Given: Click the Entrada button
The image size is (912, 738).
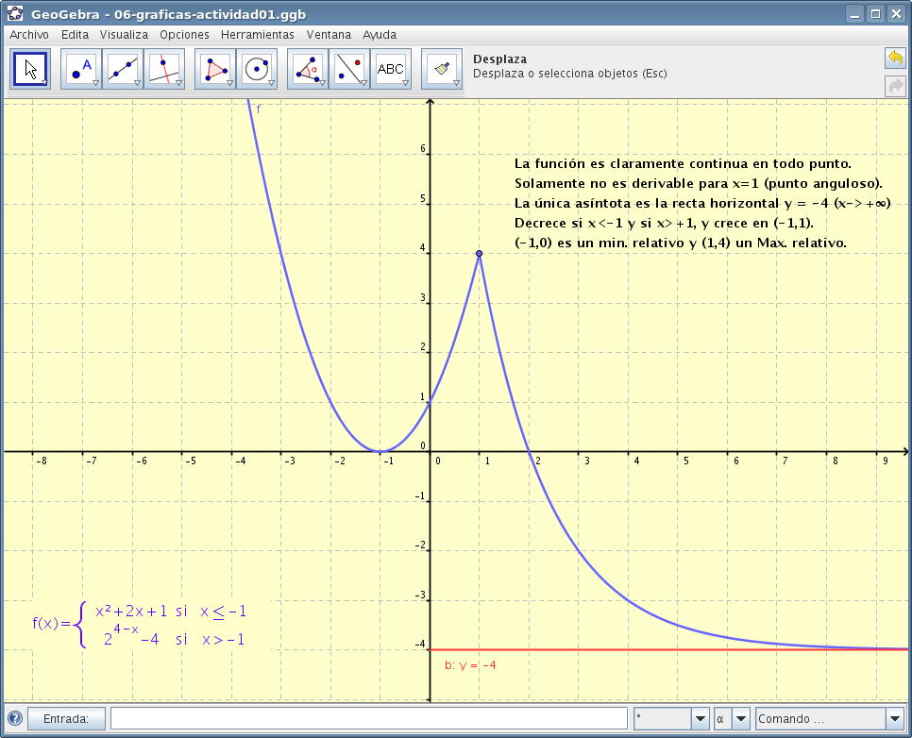Looking at the screenshot, I should (66, 719).
